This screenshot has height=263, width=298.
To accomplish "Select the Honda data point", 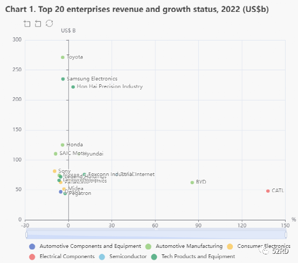I will pos(63,145).
